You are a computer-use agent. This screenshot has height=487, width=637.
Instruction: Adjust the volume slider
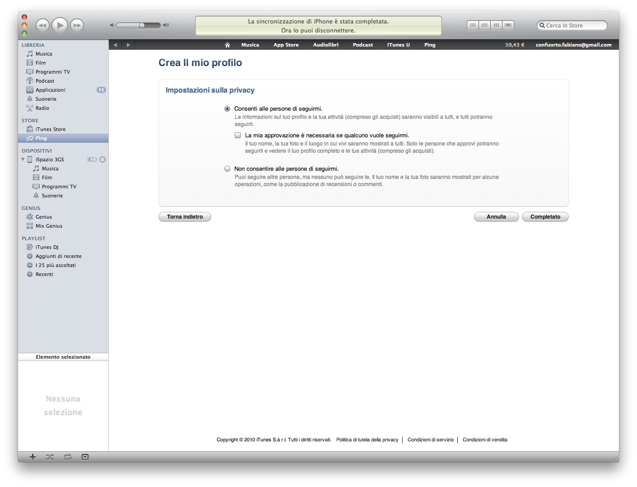click(x=142, y=25)
